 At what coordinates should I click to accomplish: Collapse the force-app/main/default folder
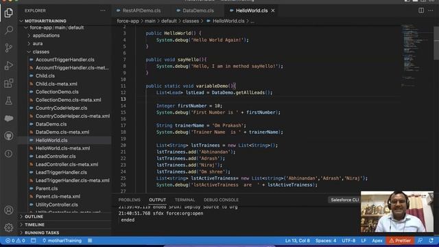click(56, 27)
